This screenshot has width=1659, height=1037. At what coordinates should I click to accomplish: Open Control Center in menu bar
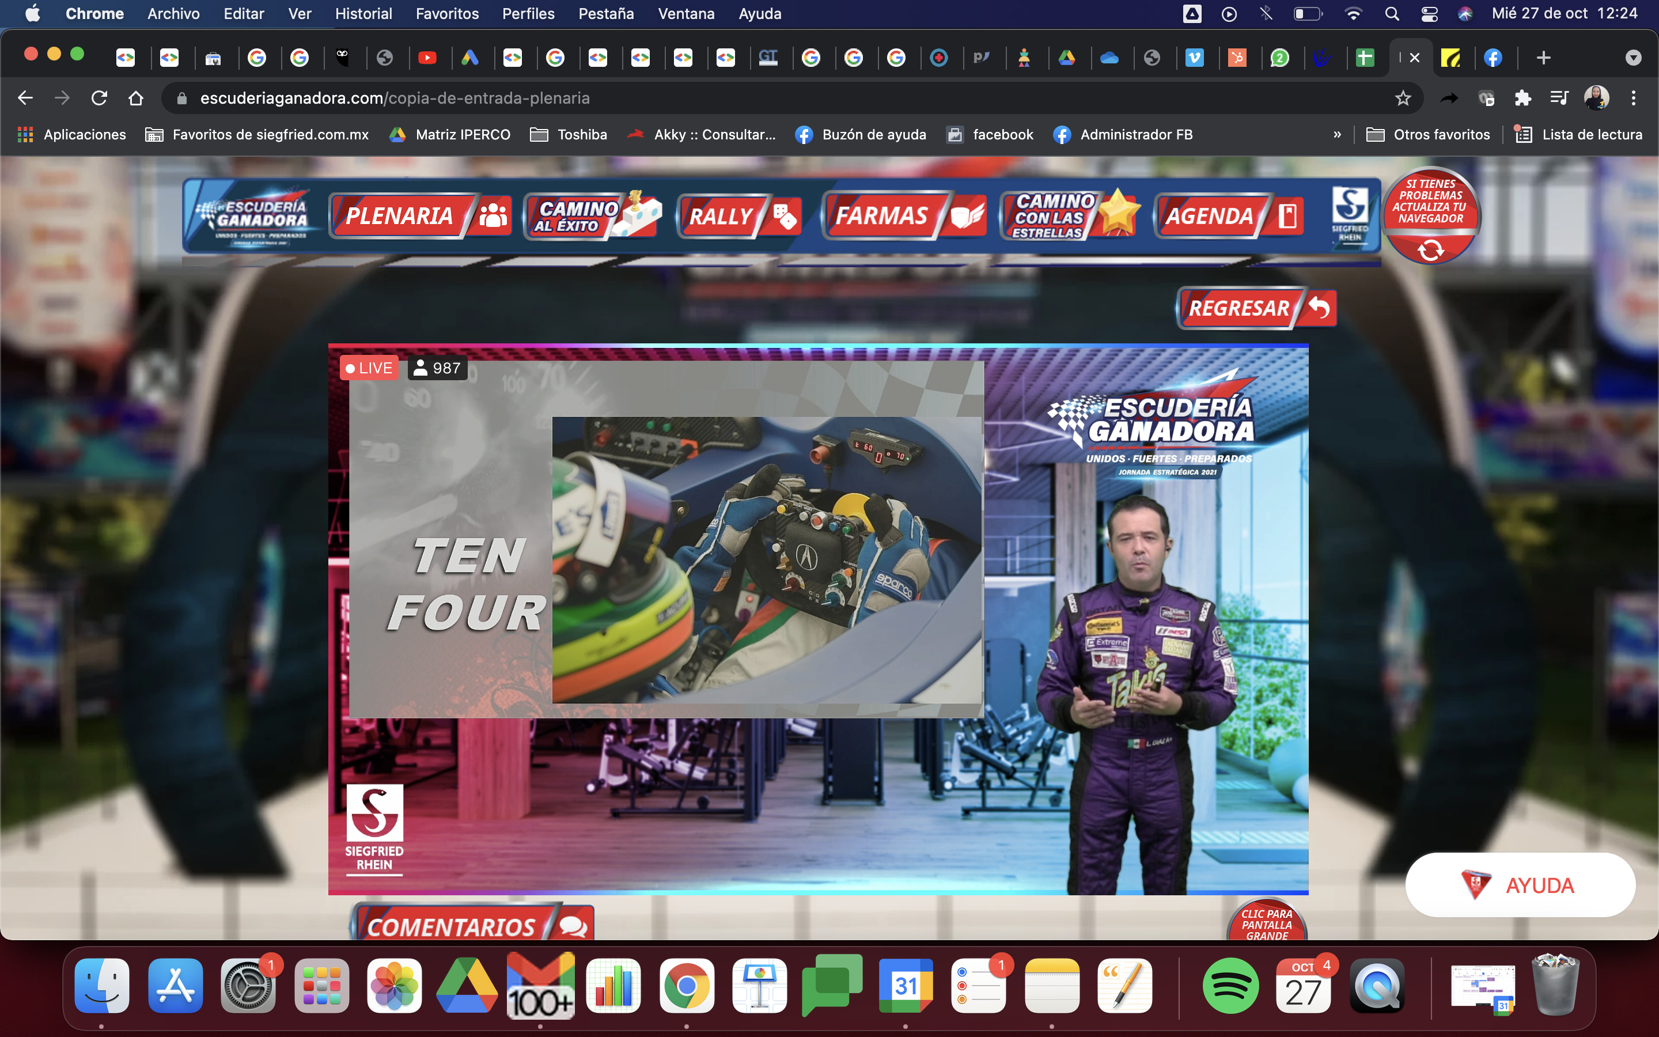pos(1429,14)
